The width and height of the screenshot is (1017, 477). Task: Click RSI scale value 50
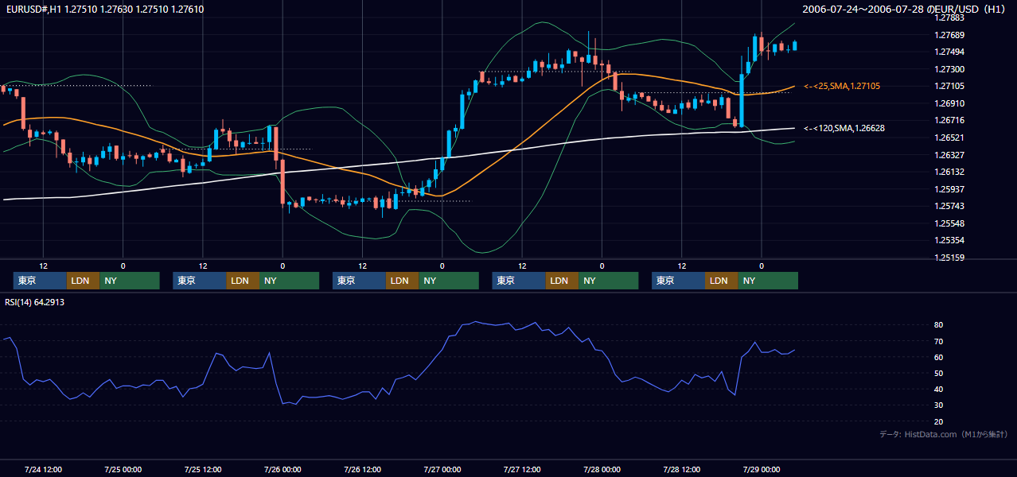939,373
